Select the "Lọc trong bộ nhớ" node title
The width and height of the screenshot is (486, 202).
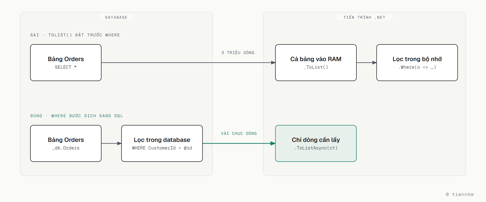pos(417,59)
